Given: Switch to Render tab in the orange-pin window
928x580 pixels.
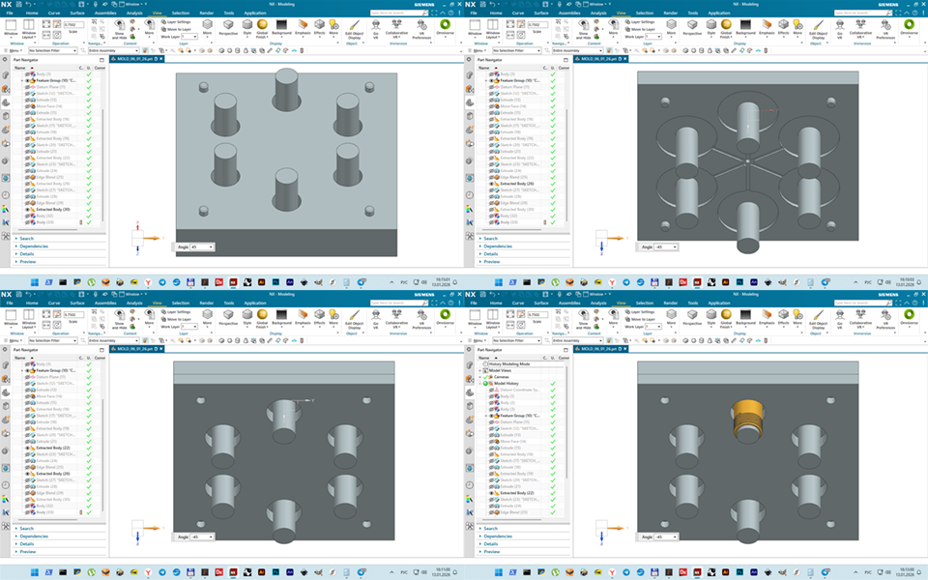Looking at the screenshot, I should (x=671, y=303).
